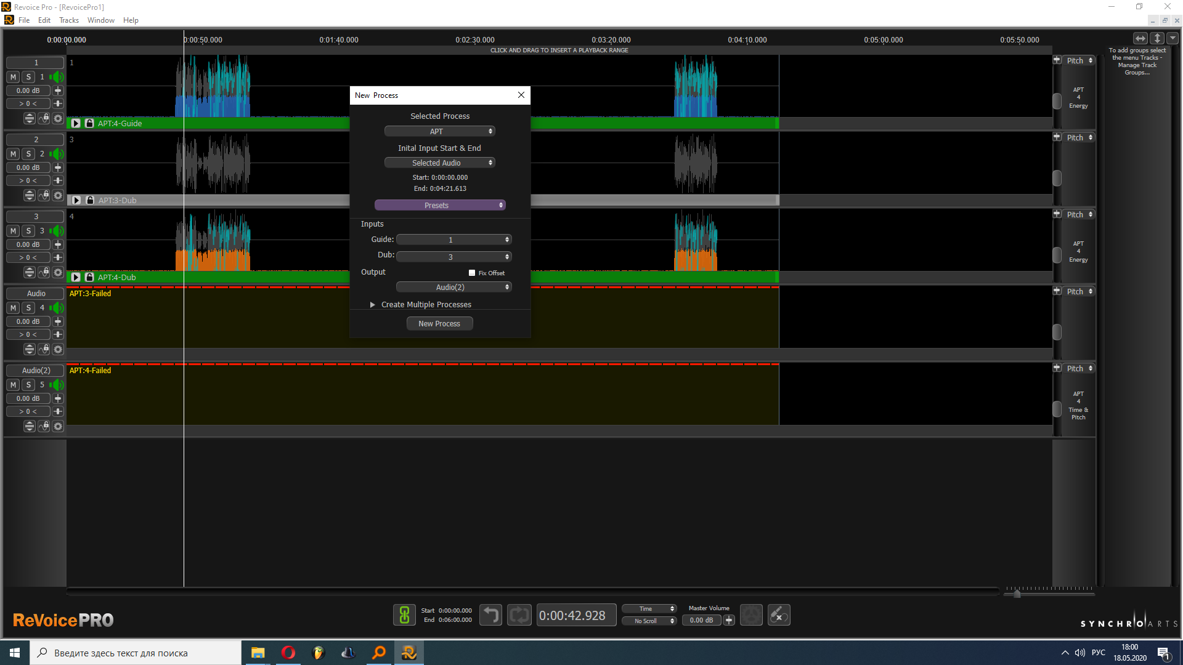Click the return-to-start arrow in transport
The width and height of the screenshot is (1183, 665).
(490, 615)
